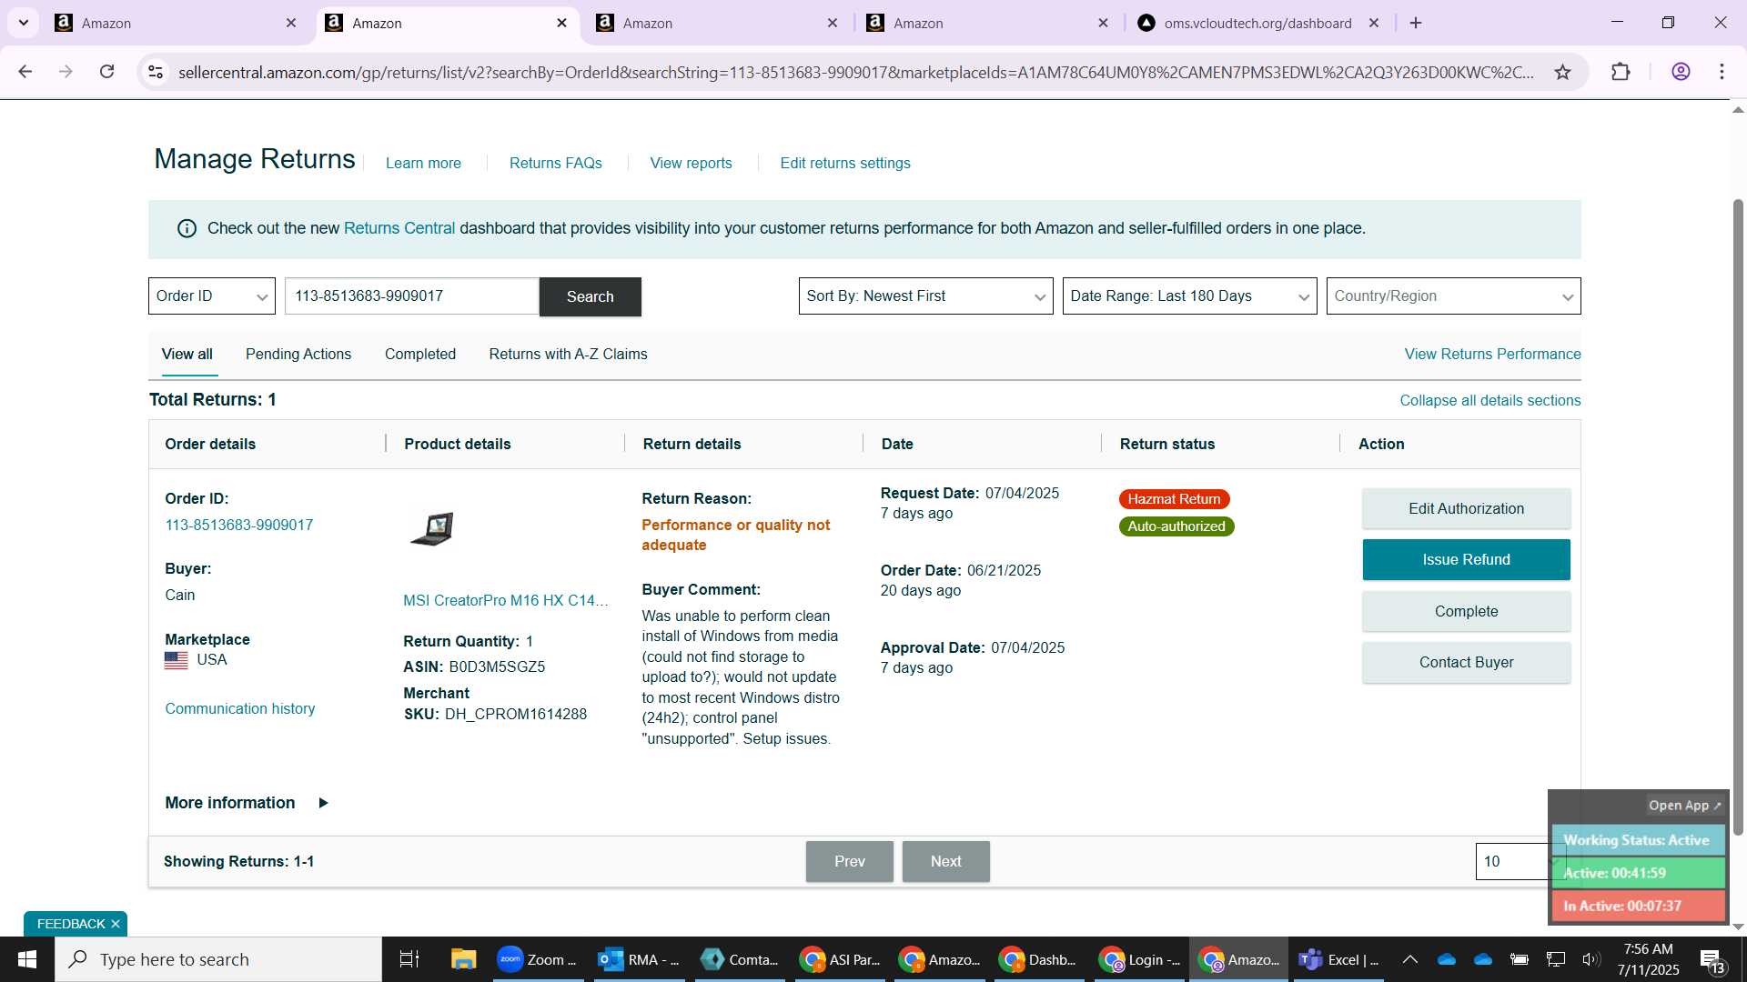Viewport: 1747px width, 982px height.
Task: Click the volume speaker tray icon
Action: [1591, 959]
